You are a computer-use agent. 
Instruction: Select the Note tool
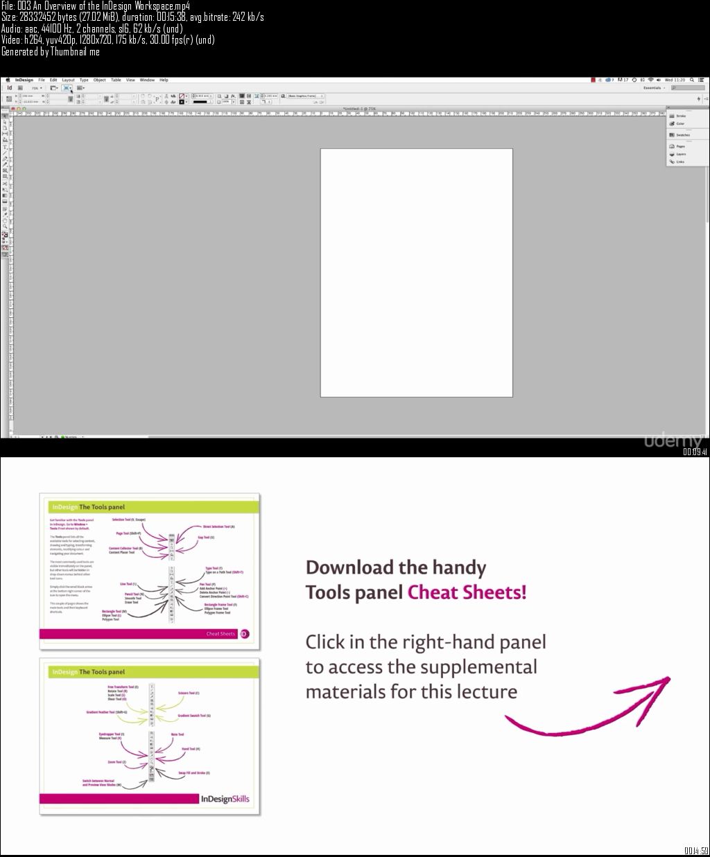pos(5,209)
